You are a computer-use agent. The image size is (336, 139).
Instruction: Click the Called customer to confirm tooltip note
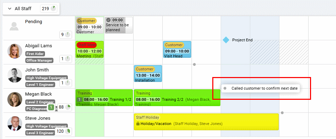pyautogui.click(x=261, y=88)
